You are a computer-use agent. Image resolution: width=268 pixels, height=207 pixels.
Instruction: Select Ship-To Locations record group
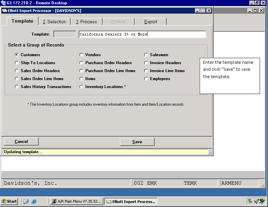17,63
